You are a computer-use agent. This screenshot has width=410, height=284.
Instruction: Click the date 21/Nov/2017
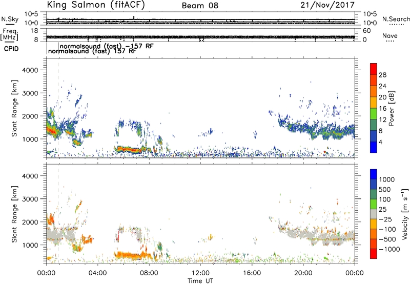point(327,5)
